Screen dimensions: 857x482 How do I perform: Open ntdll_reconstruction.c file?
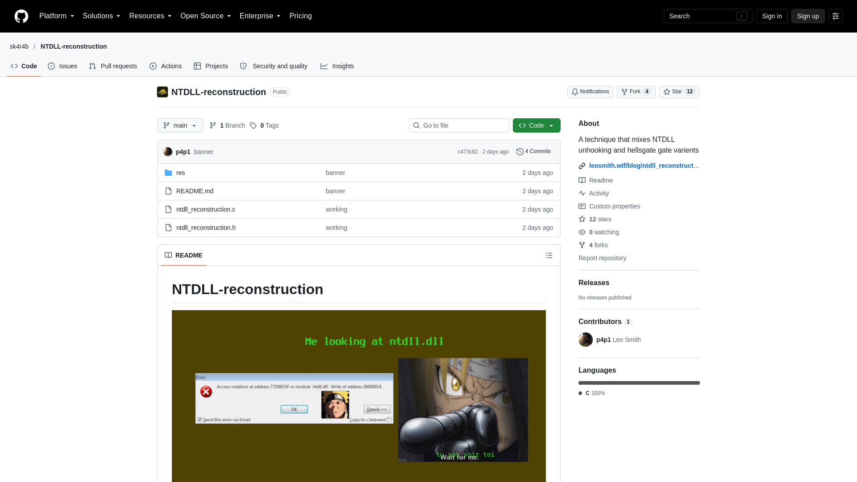(x=206, y=209)
